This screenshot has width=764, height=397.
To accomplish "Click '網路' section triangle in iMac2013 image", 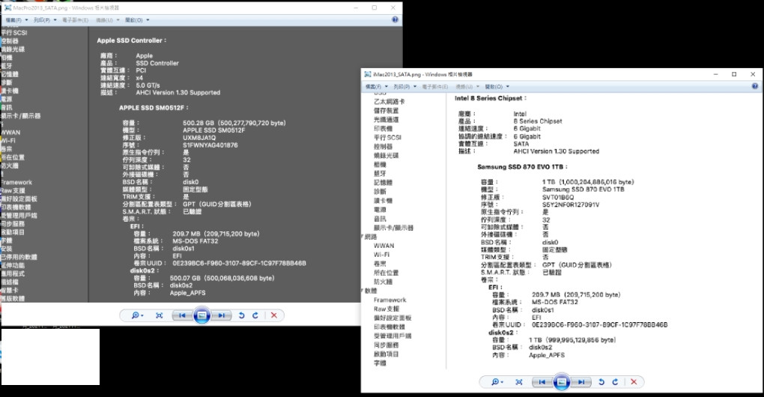I will pyautogui.click(x=363, y=237).
